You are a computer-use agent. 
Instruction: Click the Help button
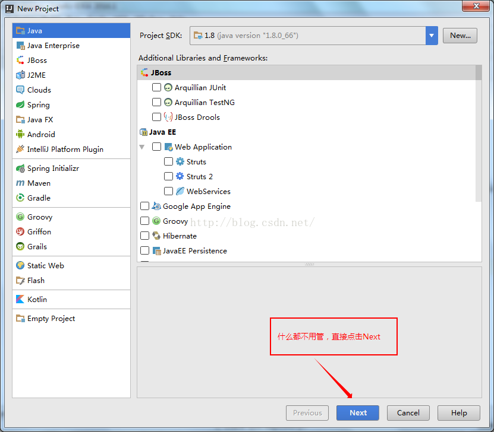click(459, 413)
